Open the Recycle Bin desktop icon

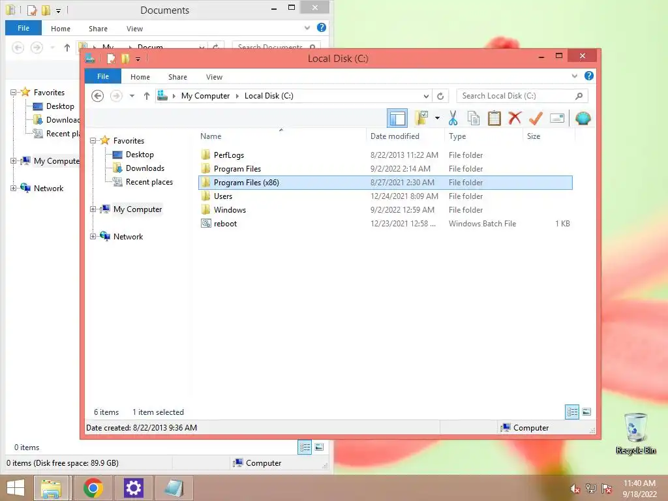pyautogui.click(x=635, y=434)
